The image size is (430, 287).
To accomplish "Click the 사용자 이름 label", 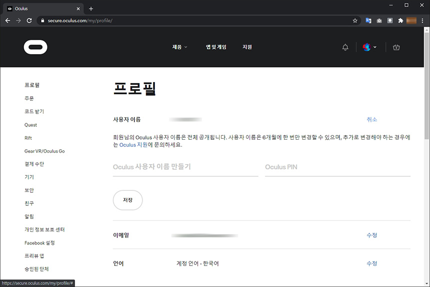I will (126, 120).
